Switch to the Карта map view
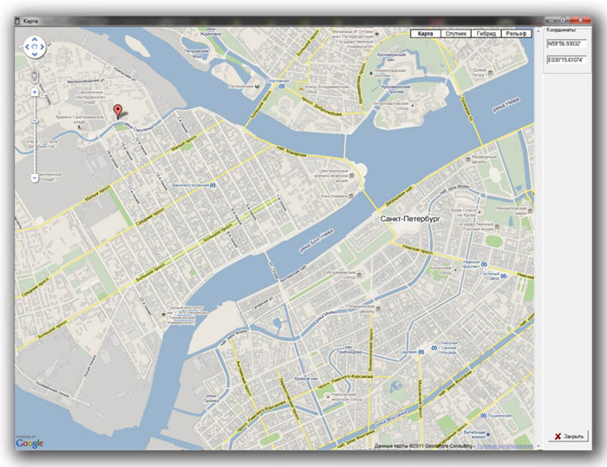 pyautogui.click(x=425, y=34)
